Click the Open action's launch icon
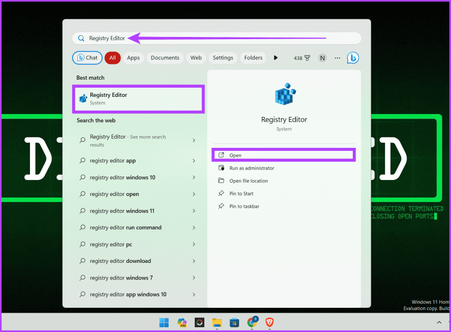Image resolution: width=451 pixels, height=332 pixels. point(221,155)
